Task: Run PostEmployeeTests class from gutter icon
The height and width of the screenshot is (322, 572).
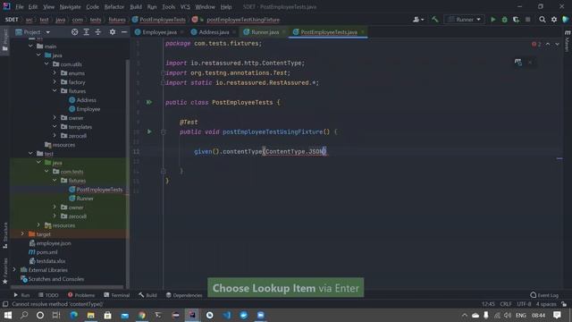Action: click(149, 102)
